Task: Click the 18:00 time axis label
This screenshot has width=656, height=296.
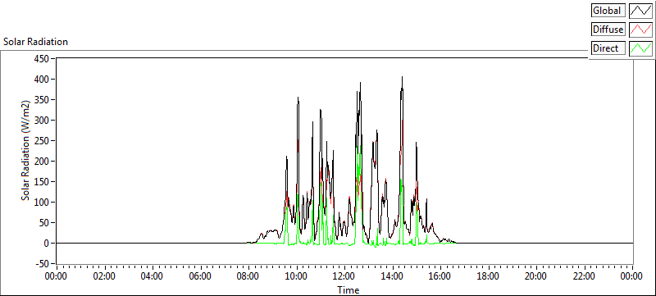Action: tap(488, 276)
